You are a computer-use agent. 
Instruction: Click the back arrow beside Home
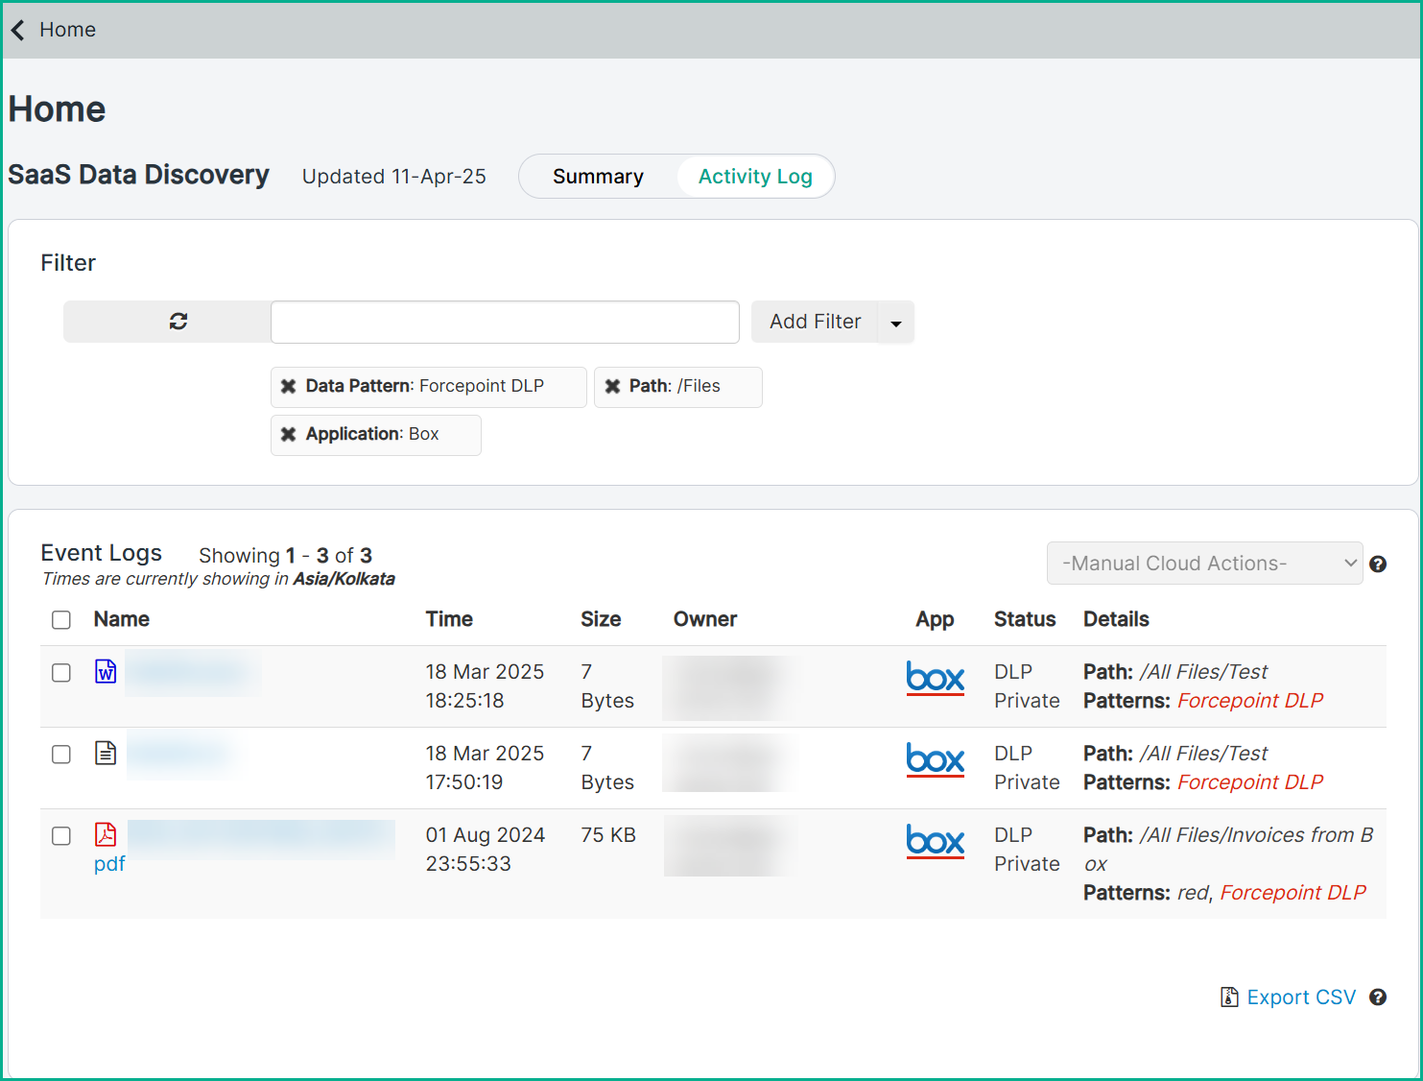(17, 30)
